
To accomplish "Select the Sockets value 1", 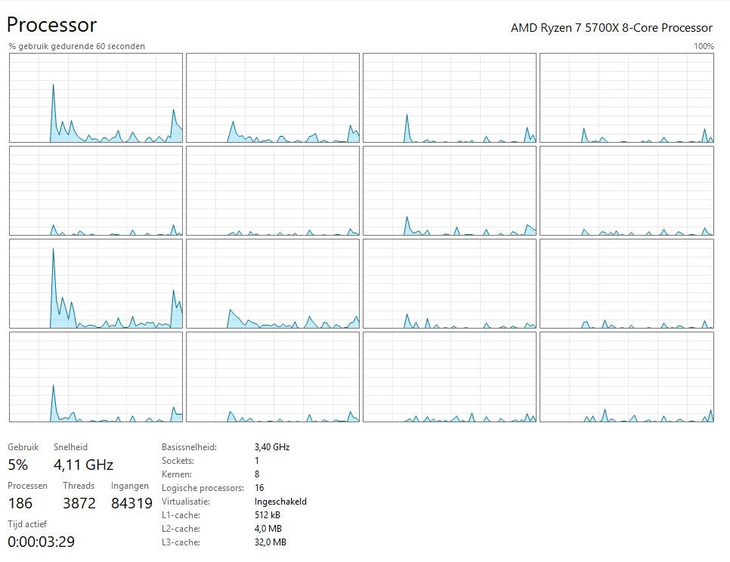I will (256, 461).
